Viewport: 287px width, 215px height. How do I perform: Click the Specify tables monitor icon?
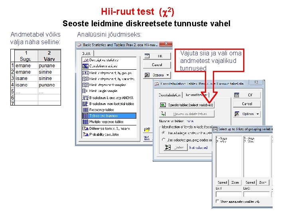163,105
